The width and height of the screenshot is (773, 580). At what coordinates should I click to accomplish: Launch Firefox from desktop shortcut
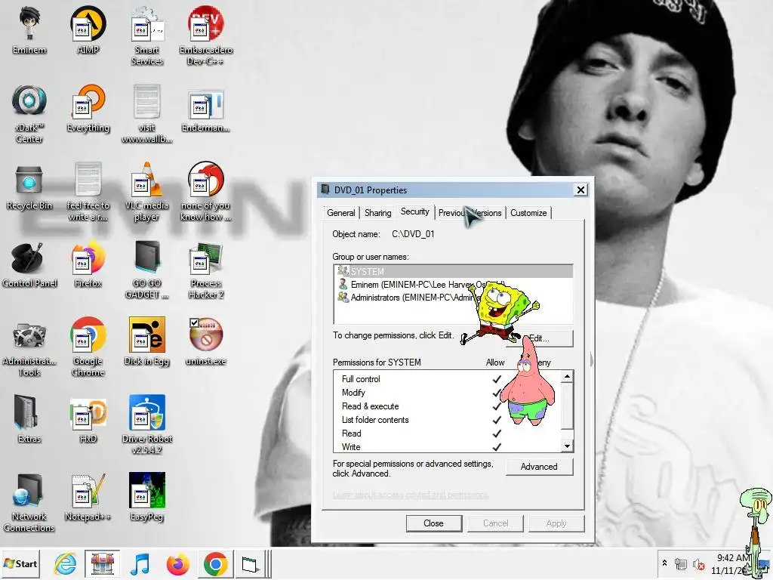(x=88, y=264)
